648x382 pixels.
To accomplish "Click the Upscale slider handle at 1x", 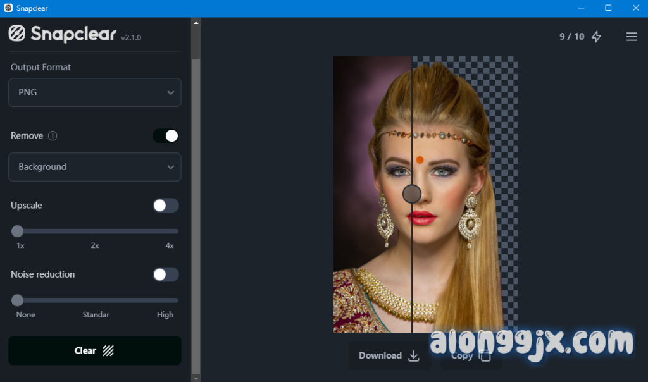I will point(18,231).
